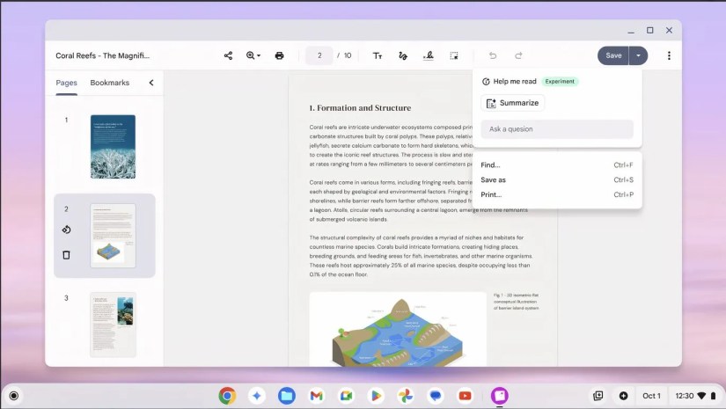Switch to the Bookmarks tab
The height and width of the screenshot is (409, 726).
110,83
